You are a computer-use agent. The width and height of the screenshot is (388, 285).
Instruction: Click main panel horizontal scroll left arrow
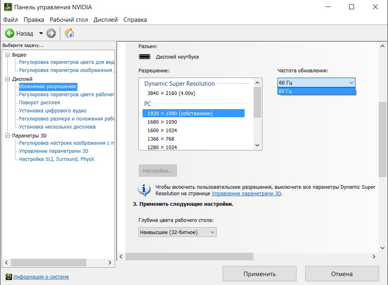pyautogui.click(x=121, y=257)
